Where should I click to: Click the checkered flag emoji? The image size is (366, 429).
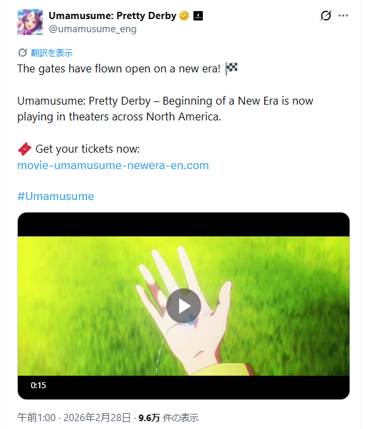(231, 68)
